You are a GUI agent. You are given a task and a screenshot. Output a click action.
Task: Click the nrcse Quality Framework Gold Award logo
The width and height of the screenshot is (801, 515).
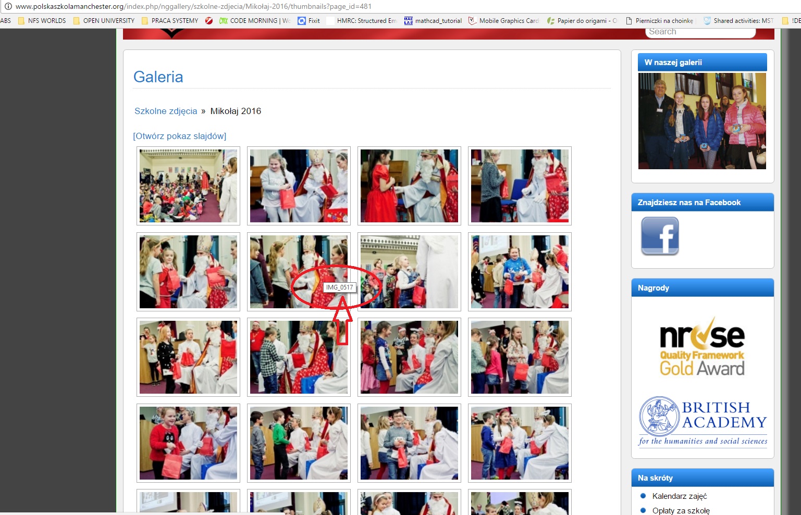[x=702, y=347]
